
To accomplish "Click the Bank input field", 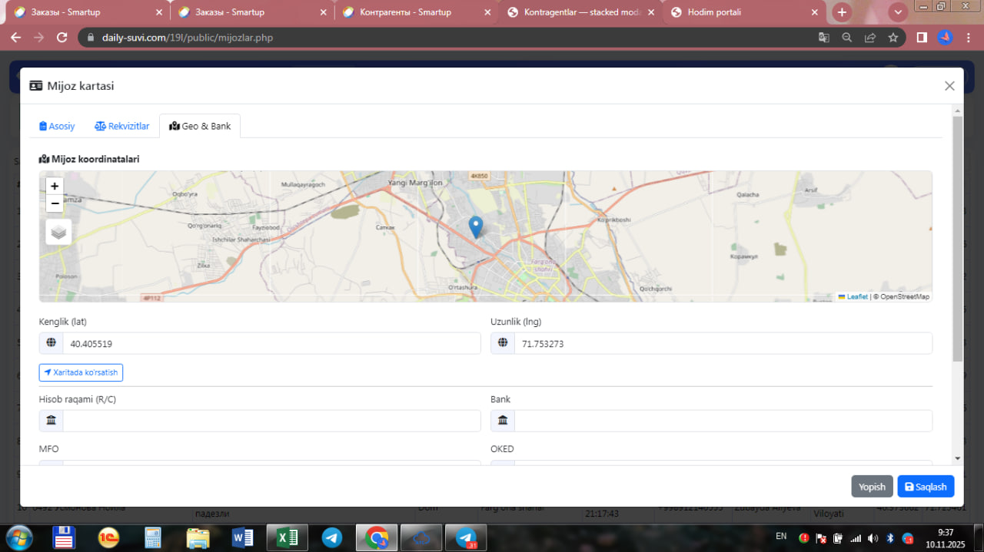I will click(x=723, y=421).
